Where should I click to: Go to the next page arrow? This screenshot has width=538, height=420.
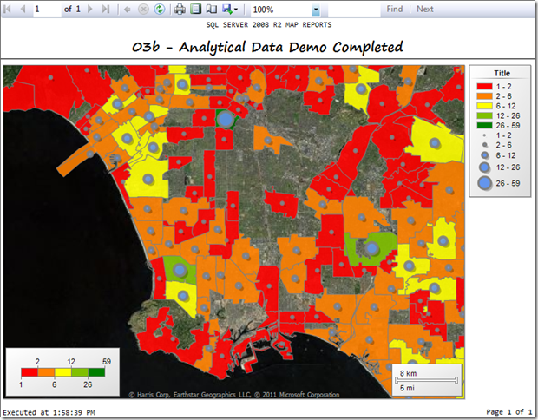pos(90,10)
